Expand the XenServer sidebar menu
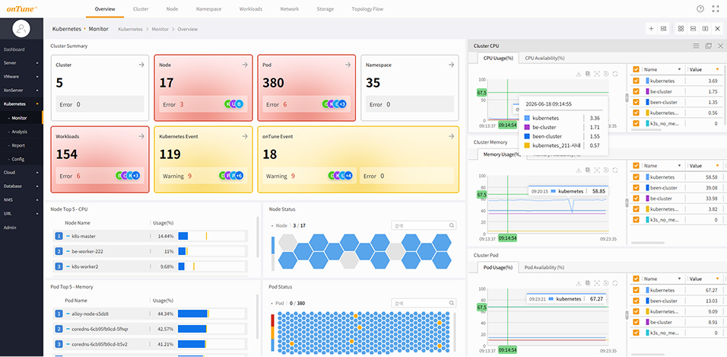This screenshot has width=727, height=357. 21,90
